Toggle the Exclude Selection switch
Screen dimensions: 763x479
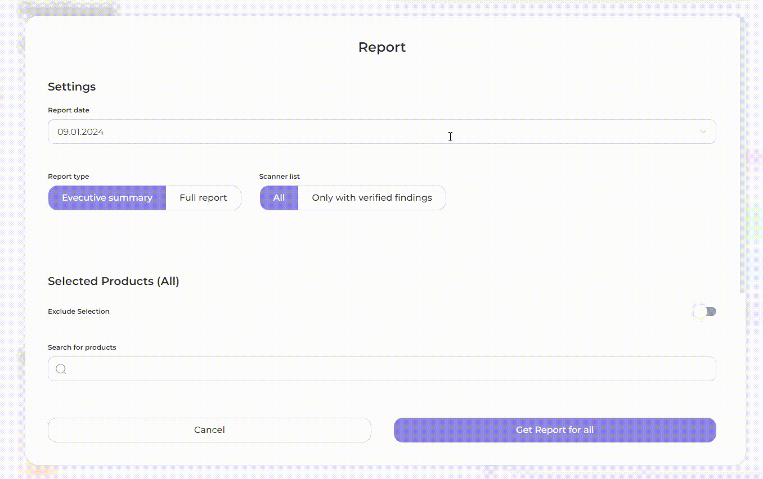click(x=705, y=311)
